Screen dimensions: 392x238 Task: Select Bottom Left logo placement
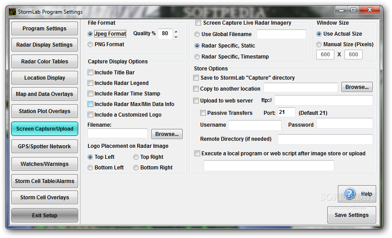point(90,168)
